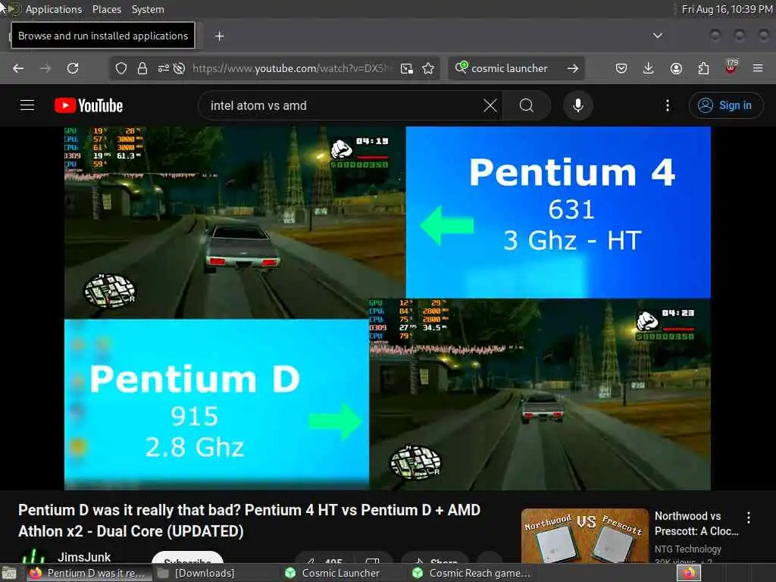Go back to the previous page
Screen dimensions: 776x582
18,68
